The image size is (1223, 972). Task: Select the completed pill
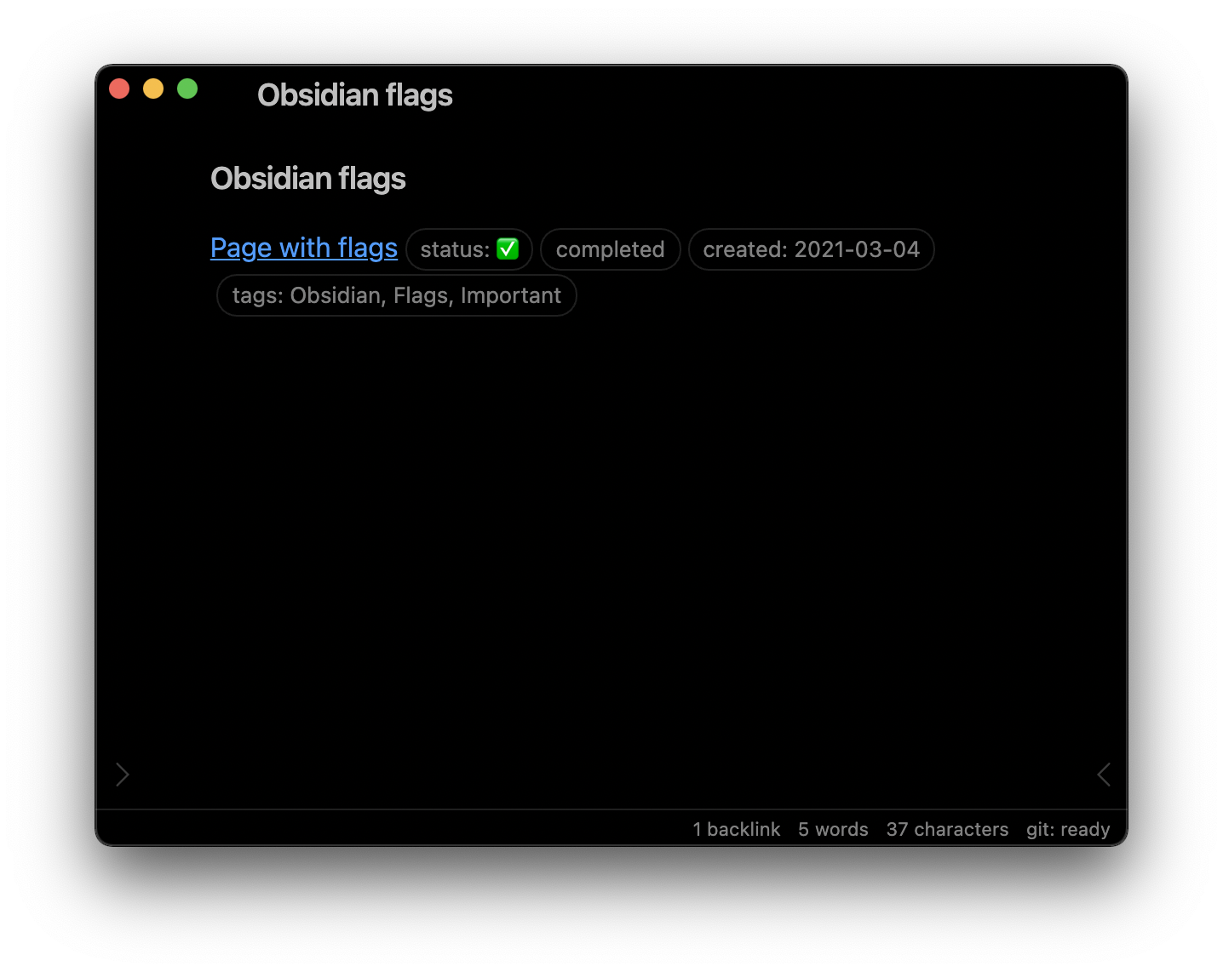point(611,249)
